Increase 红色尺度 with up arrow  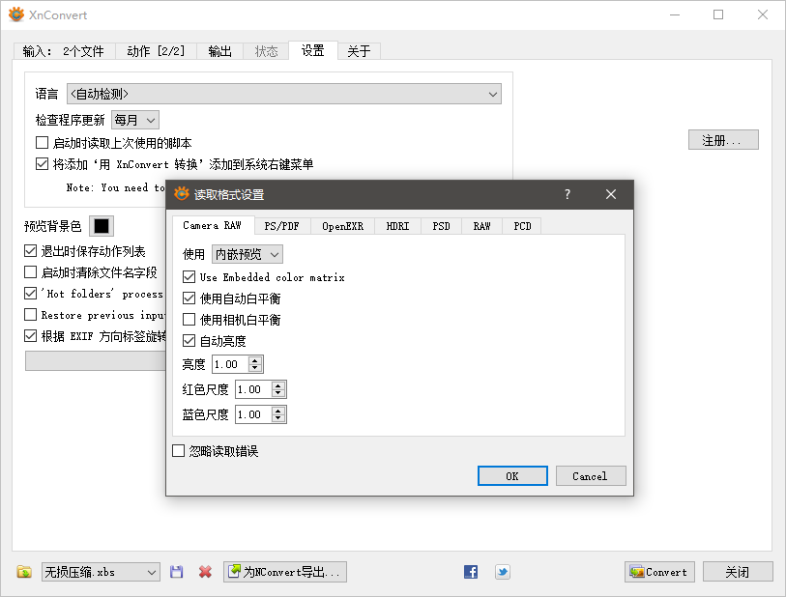(278, 385)
